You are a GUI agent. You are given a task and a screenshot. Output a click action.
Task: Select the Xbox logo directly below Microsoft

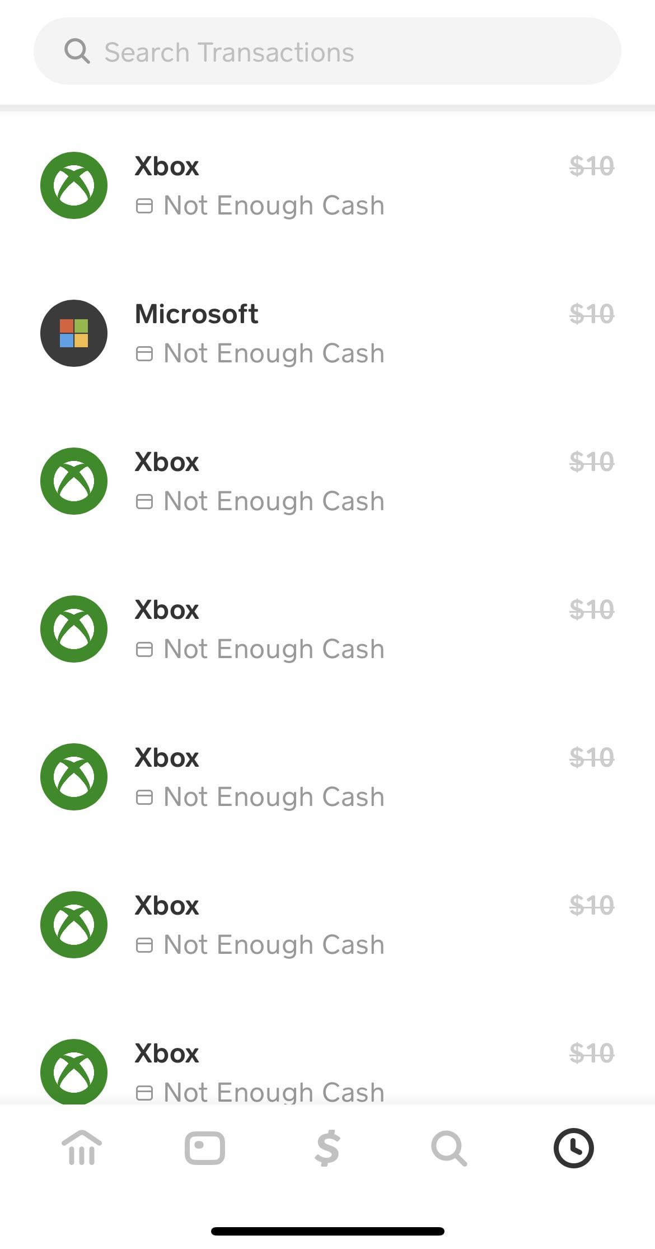click(74, 481)
